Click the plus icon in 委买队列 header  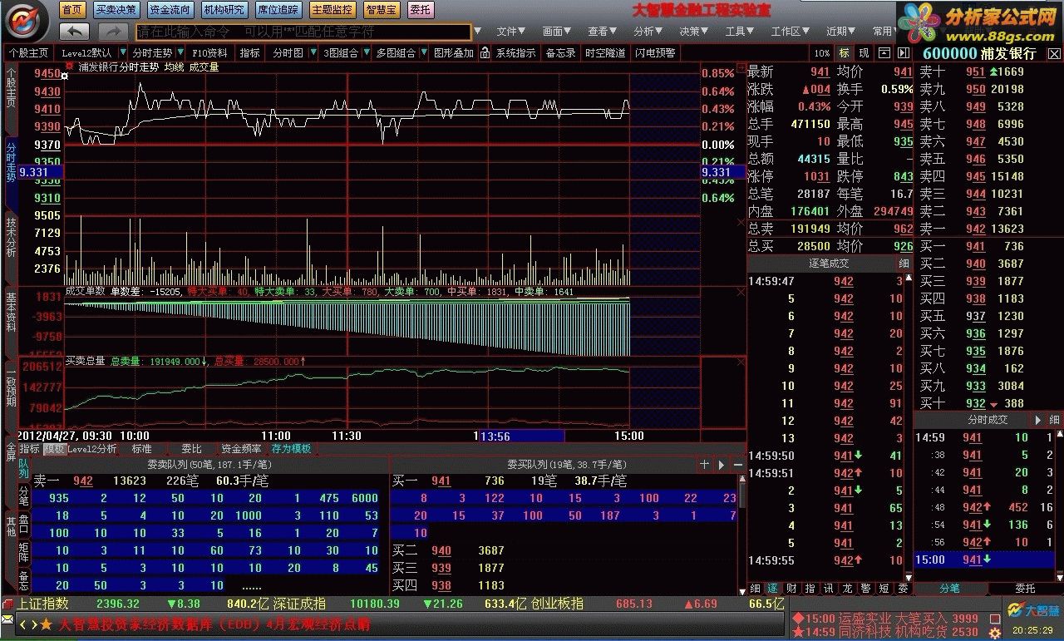click(705, 464)
